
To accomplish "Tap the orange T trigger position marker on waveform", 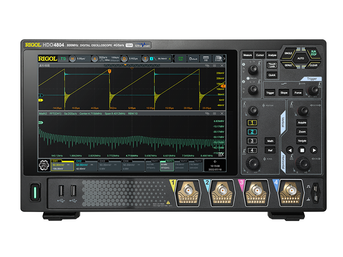I will click(110, 71).
